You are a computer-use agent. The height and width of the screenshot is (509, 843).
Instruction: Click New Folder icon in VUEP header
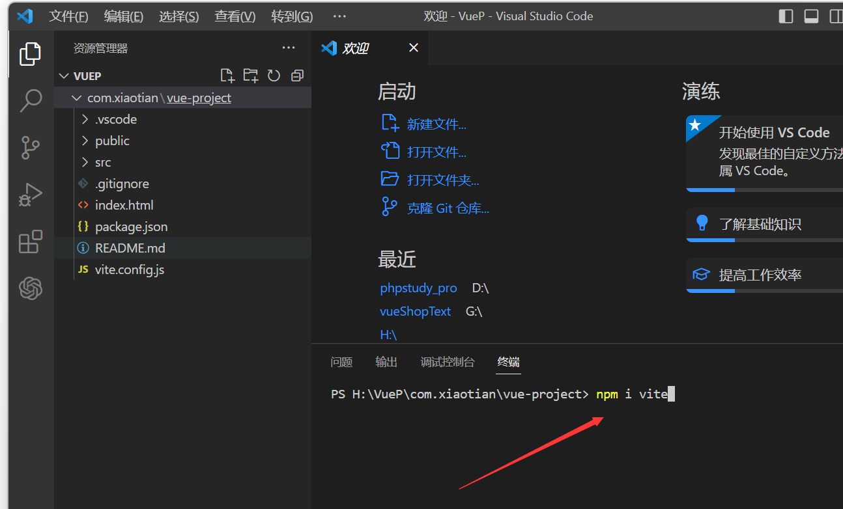pos(251,76)
